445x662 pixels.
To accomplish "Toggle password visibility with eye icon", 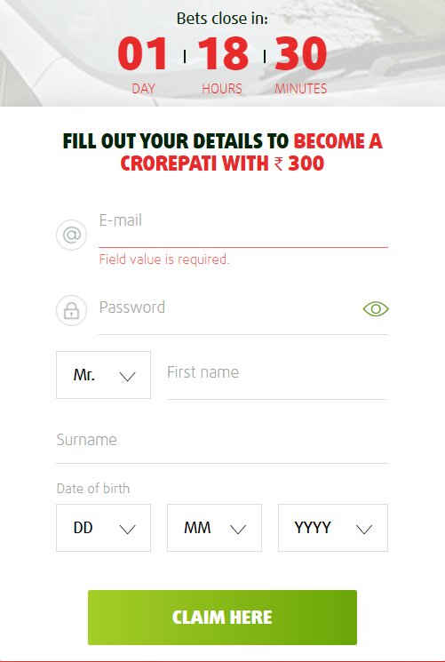I will [376, 309].
